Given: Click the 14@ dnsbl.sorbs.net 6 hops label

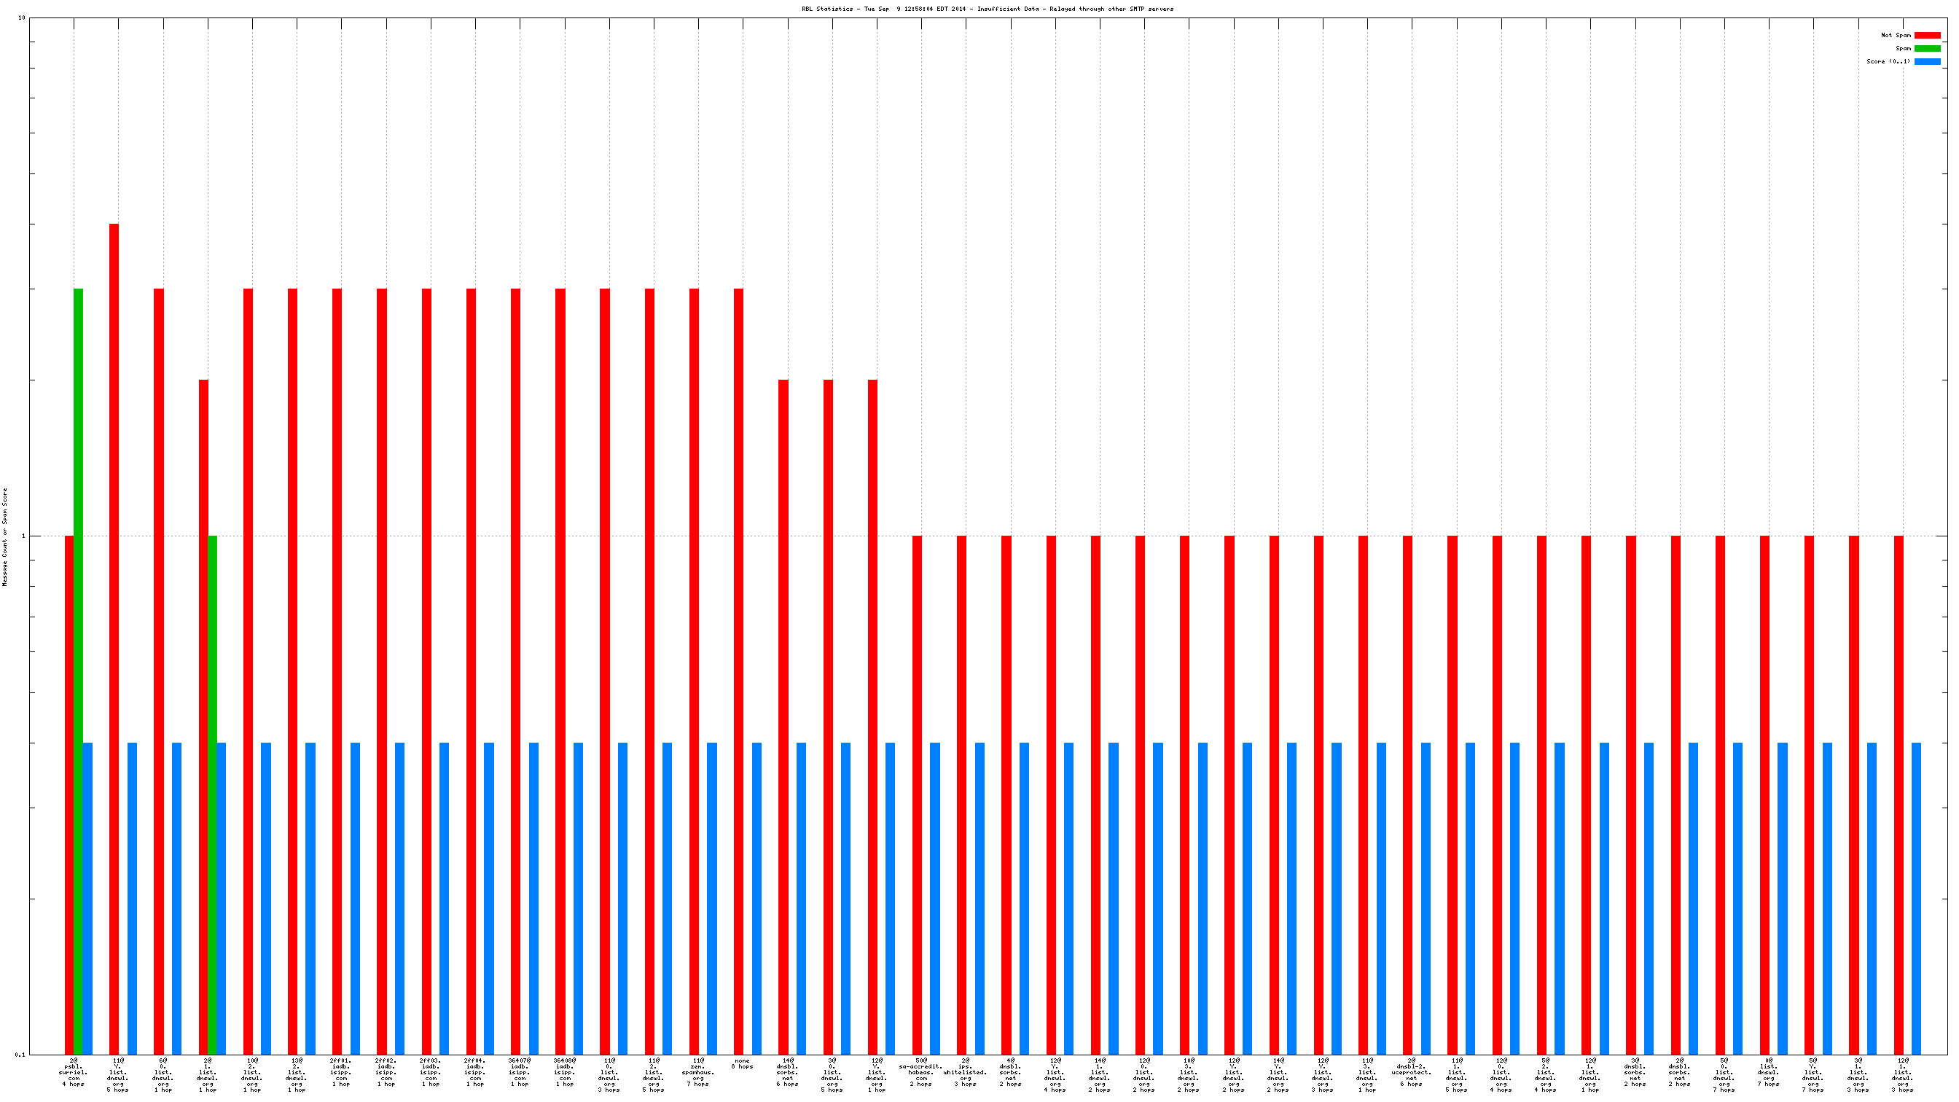Looking at the screenshot, I should [787, 1072].
